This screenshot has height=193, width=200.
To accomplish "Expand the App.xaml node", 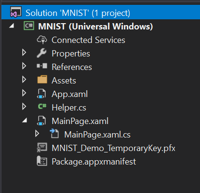I will [24, 93].
